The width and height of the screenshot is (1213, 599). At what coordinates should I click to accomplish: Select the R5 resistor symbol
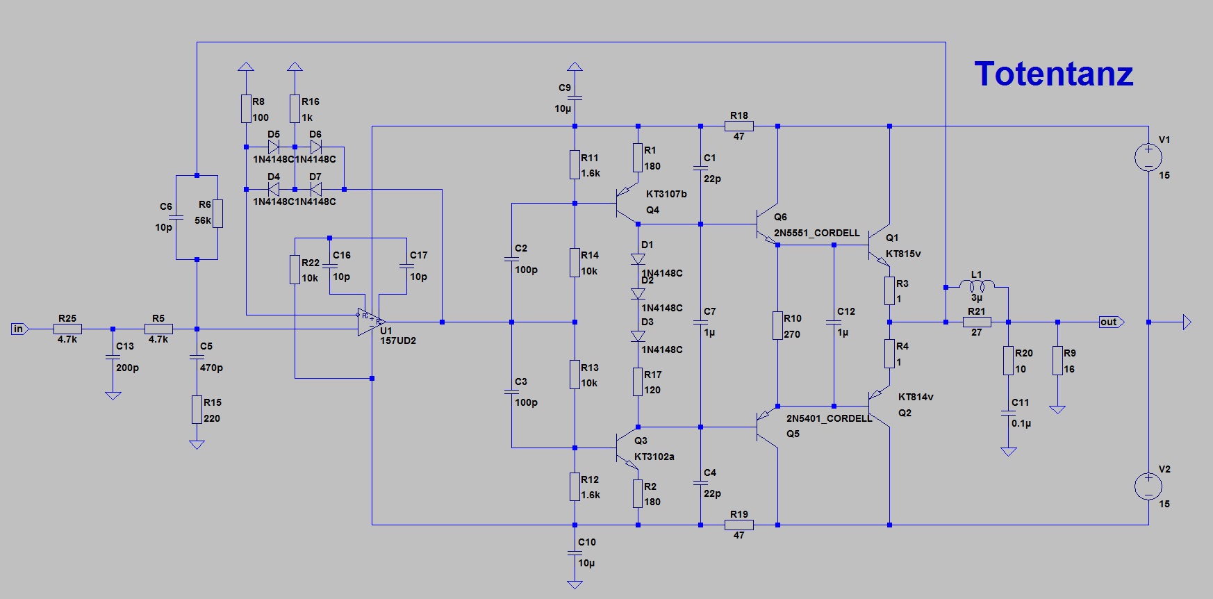[x=158, y=329]
